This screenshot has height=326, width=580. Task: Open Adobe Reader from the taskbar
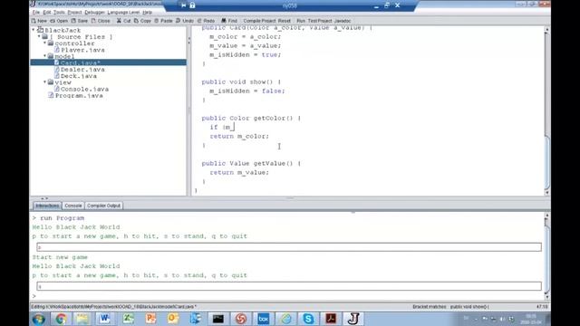(x=331, y=319)
